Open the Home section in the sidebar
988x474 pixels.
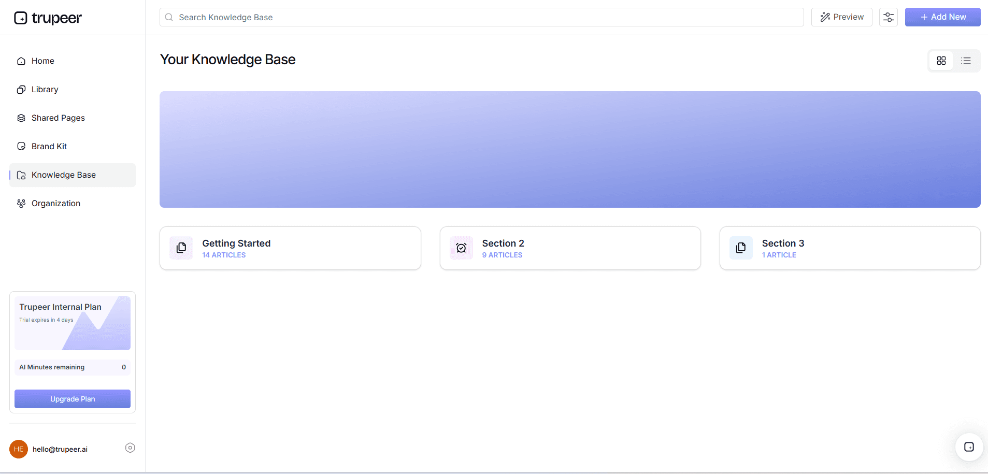42,61
